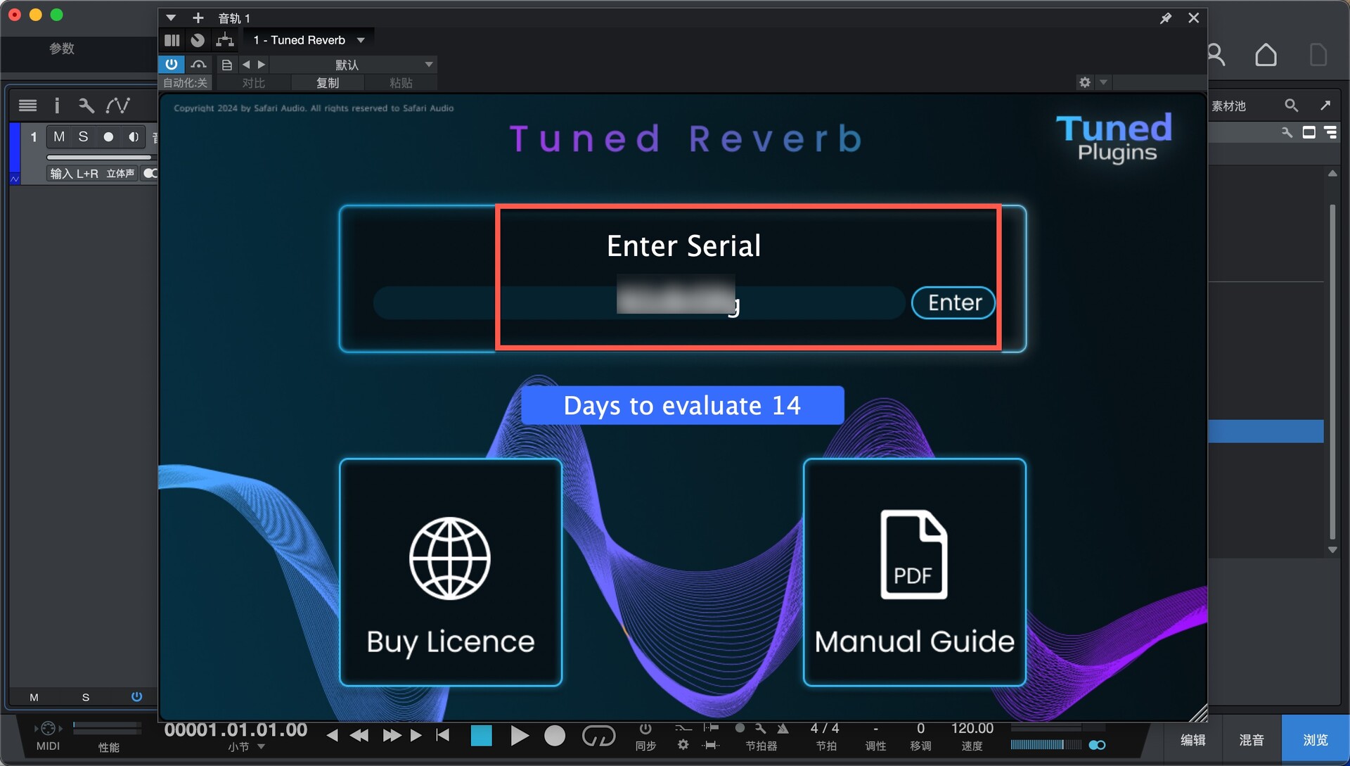Solo track 1
The width and height of the screenshot is (1350, 766).
point(83,136)
